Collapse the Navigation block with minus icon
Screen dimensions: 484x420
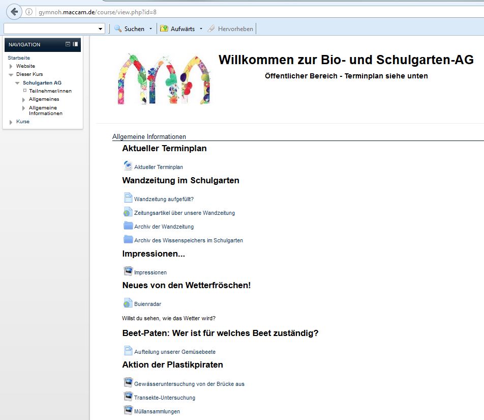pyautogui.click(x=68, y=44)
